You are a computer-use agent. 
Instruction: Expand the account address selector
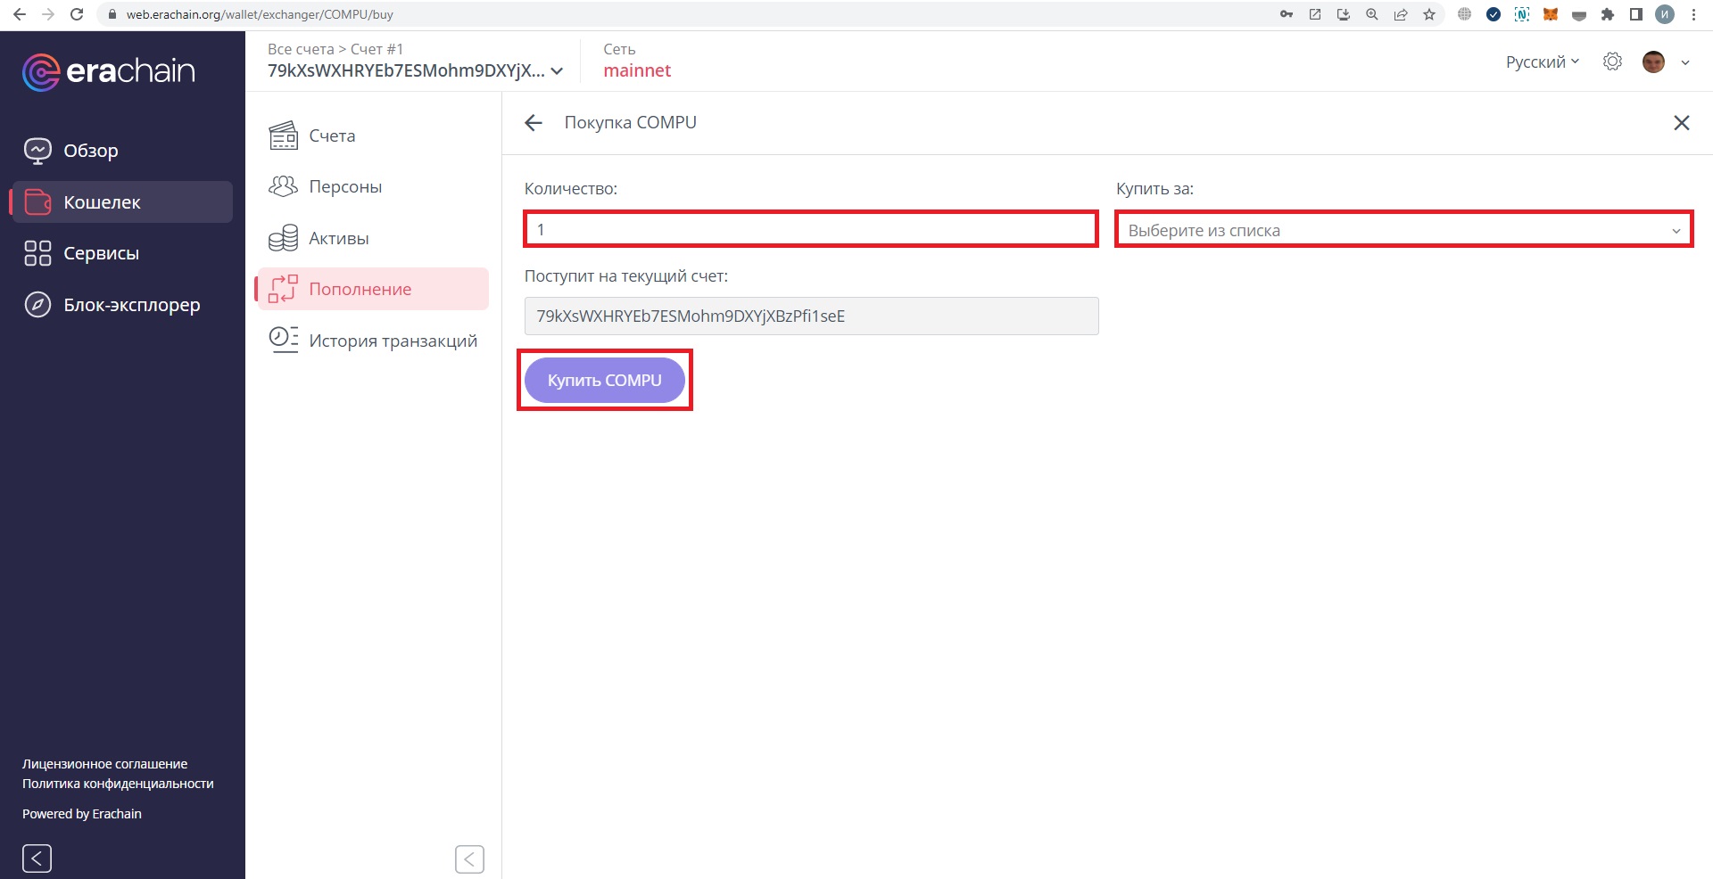coord(415,70)
